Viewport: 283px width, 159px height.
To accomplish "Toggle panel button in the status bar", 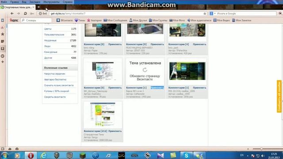I will pos(3,149).
